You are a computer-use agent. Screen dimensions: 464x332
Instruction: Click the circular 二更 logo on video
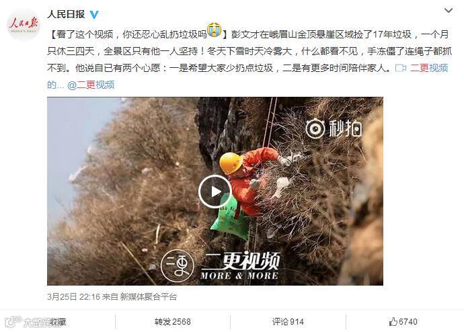point(178,265)
